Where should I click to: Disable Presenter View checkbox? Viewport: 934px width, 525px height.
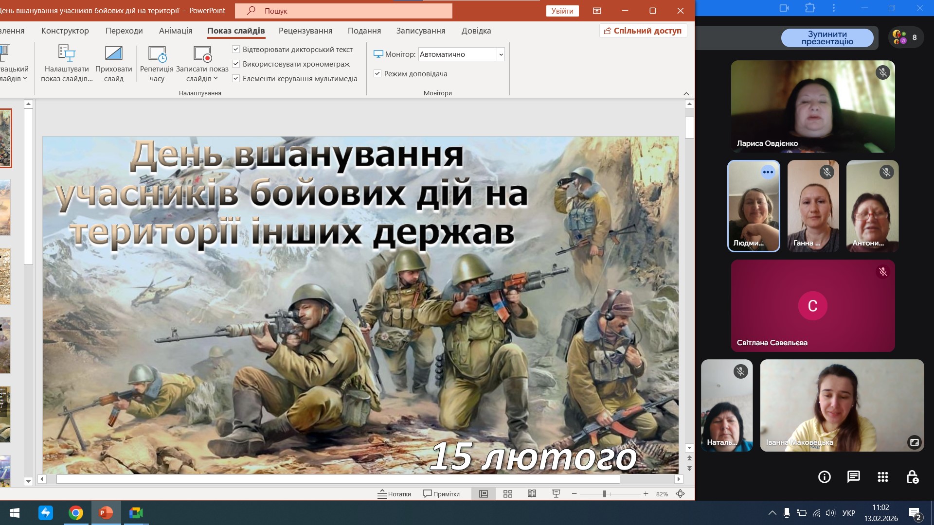point(377,73)
